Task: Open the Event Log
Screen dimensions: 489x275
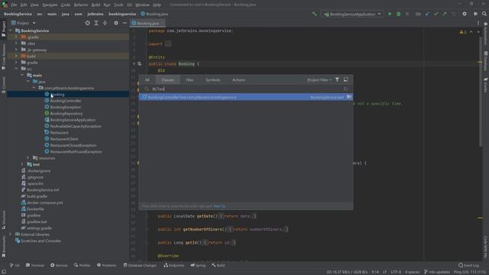Action: (468, 265)
